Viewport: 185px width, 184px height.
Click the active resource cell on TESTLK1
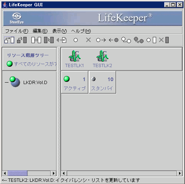click(x=74, y=82)
